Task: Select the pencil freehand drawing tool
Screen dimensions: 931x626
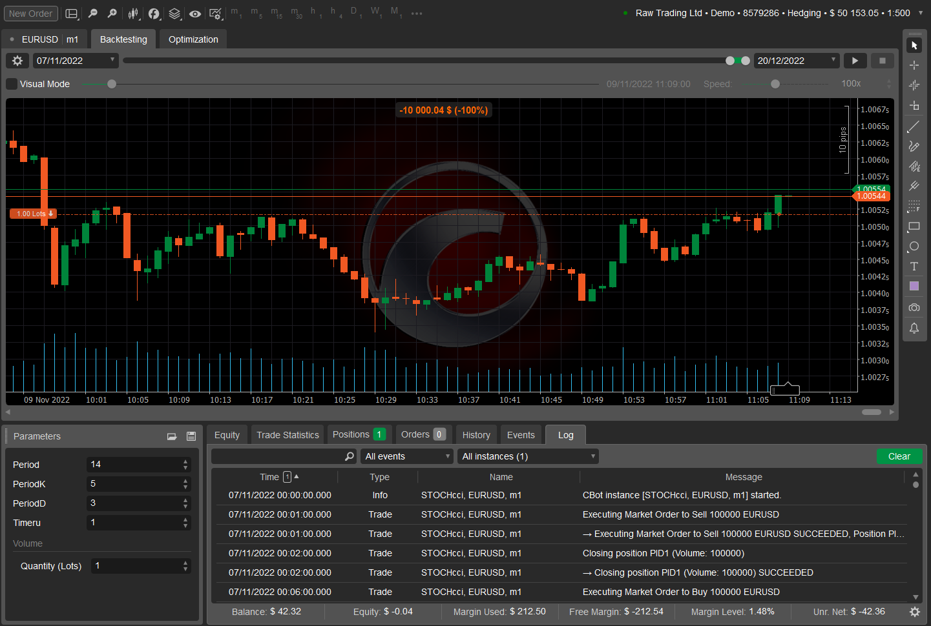Action: (914, 146)
